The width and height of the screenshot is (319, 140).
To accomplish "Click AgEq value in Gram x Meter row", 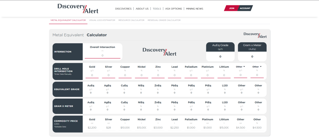I will (107, 110).
